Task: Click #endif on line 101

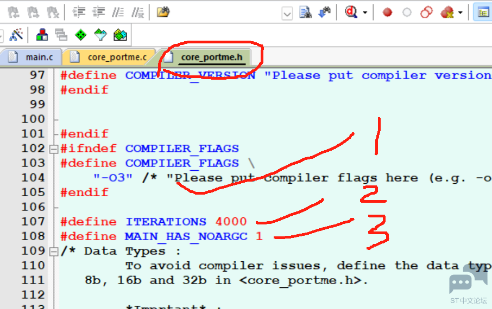Action: (x=84, y=134)
